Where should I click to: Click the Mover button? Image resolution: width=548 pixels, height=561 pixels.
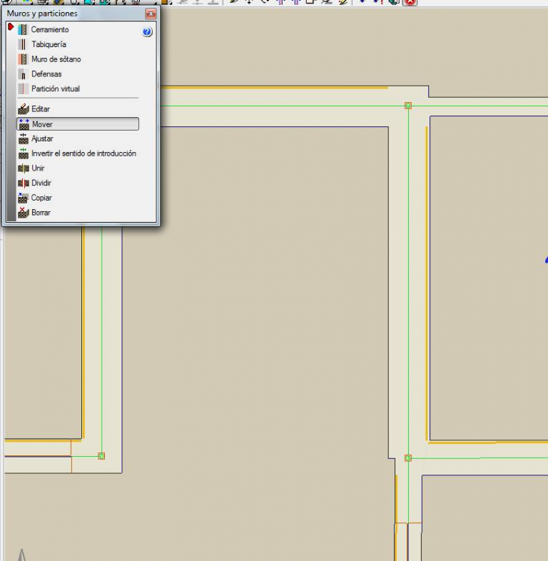click(77, 124)
